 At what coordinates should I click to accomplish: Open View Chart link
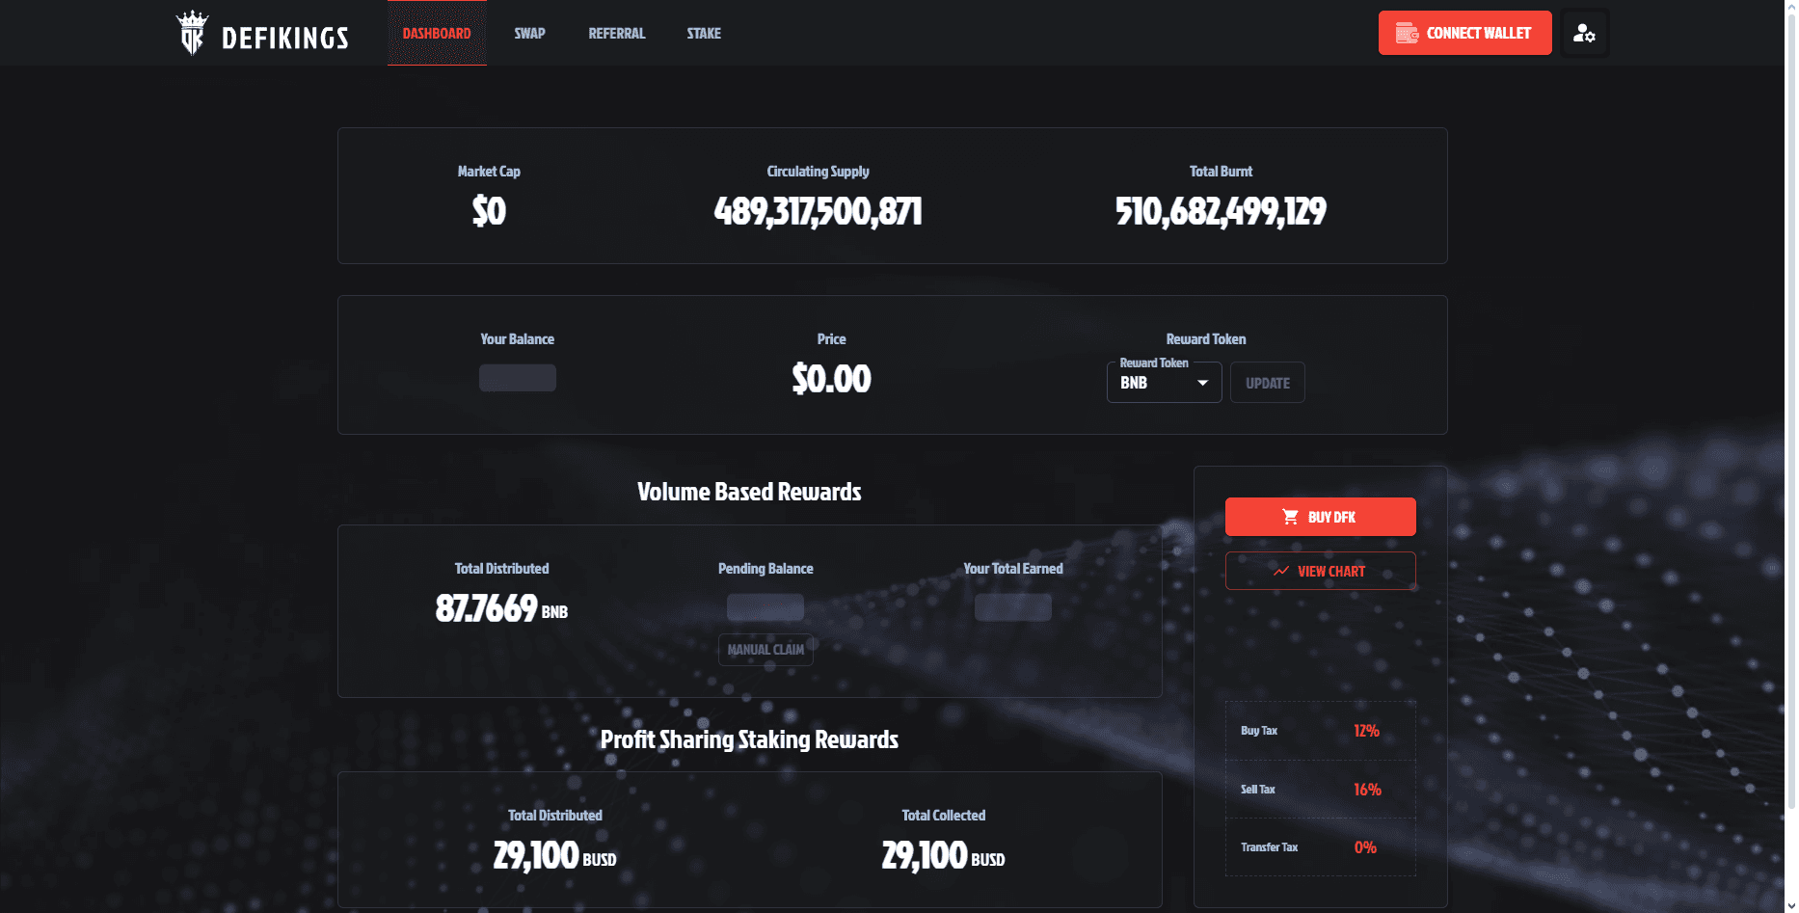pyautogui.click(x=1320, y=571)
